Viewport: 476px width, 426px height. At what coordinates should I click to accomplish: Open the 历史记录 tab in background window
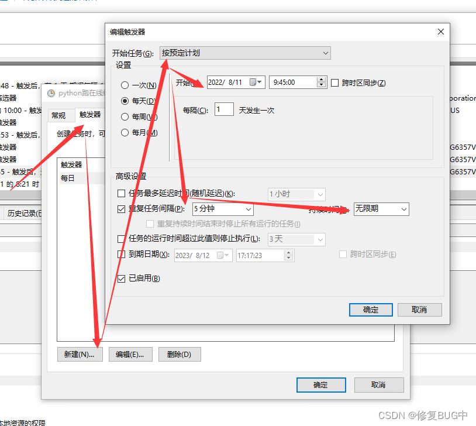pyautogui.click(x=23, y=214)
